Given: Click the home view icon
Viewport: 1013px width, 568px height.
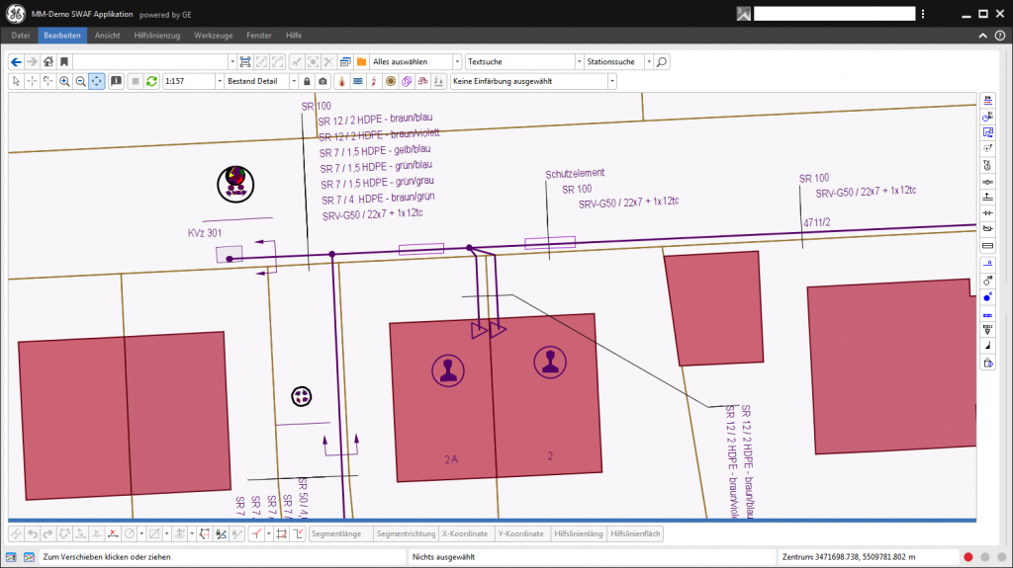Looking at the screenshot, I should coord(47,61).
